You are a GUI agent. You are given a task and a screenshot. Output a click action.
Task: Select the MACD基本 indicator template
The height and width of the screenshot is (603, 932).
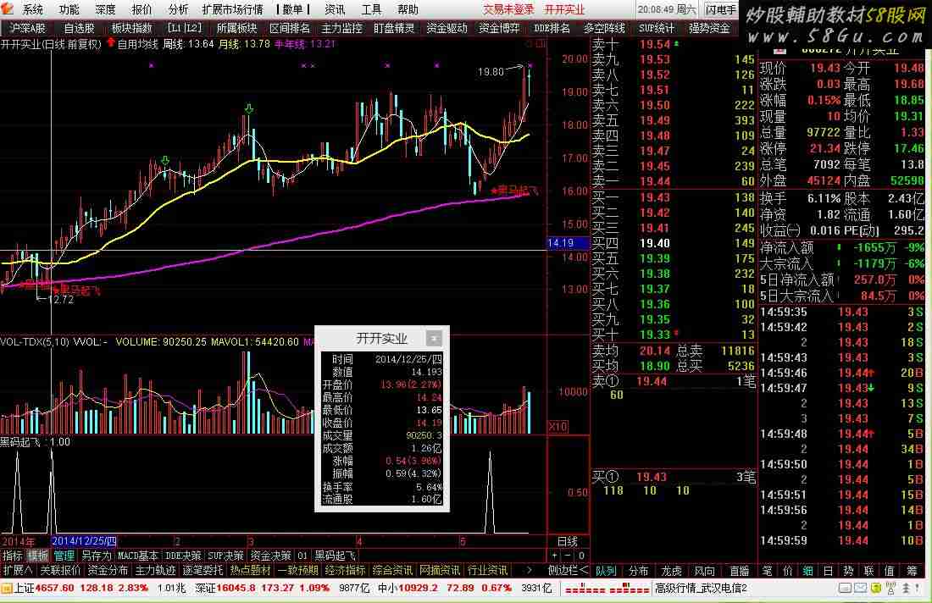138,556
